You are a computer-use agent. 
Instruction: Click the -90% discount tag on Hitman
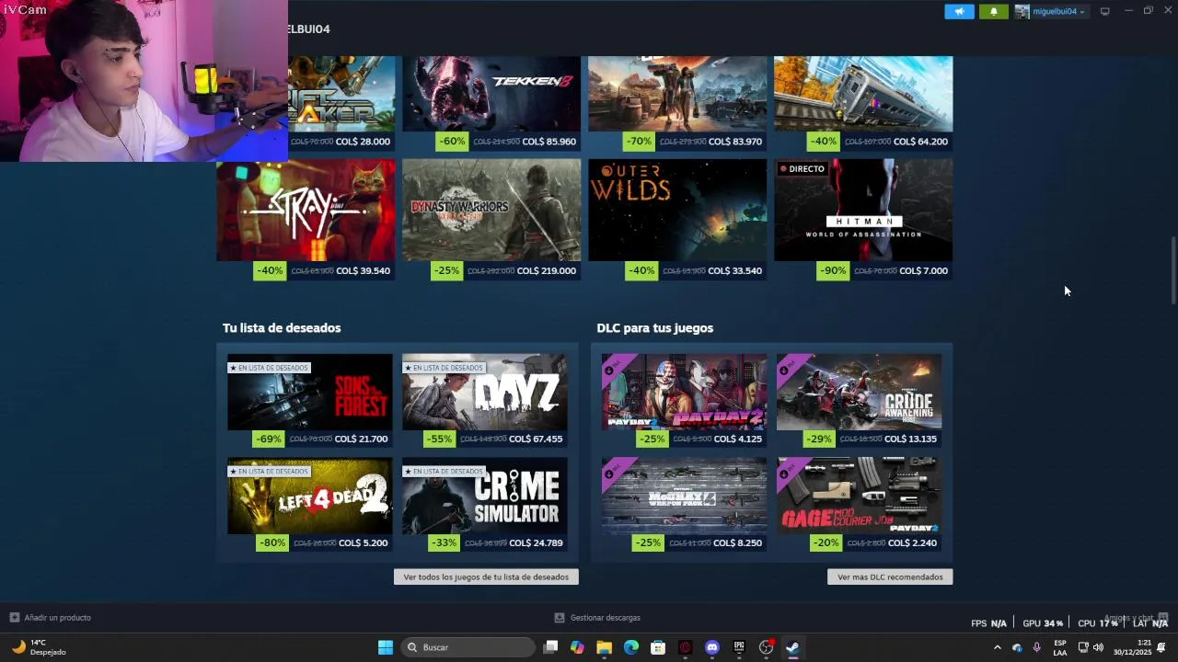coord(832,270)
